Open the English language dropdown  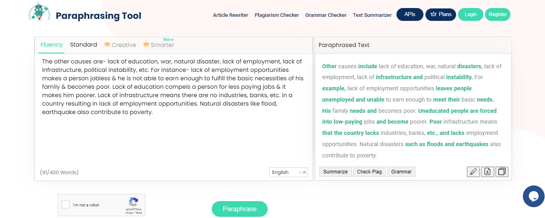(x=288, y=172)
